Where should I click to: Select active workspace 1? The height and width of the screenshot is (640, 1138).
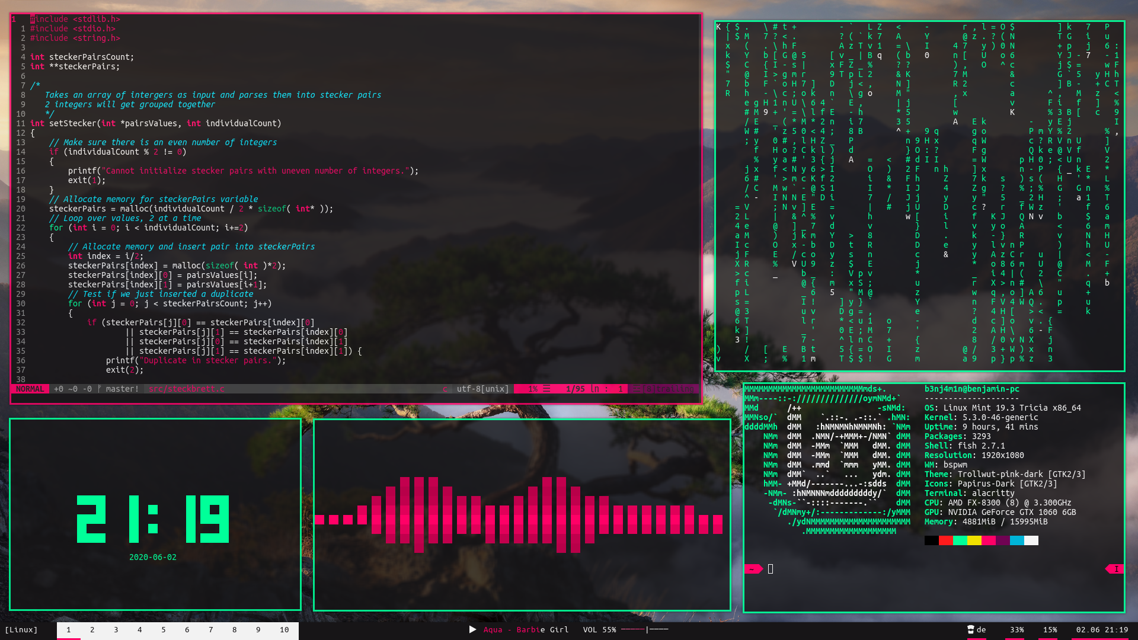[x=69, y=630]
